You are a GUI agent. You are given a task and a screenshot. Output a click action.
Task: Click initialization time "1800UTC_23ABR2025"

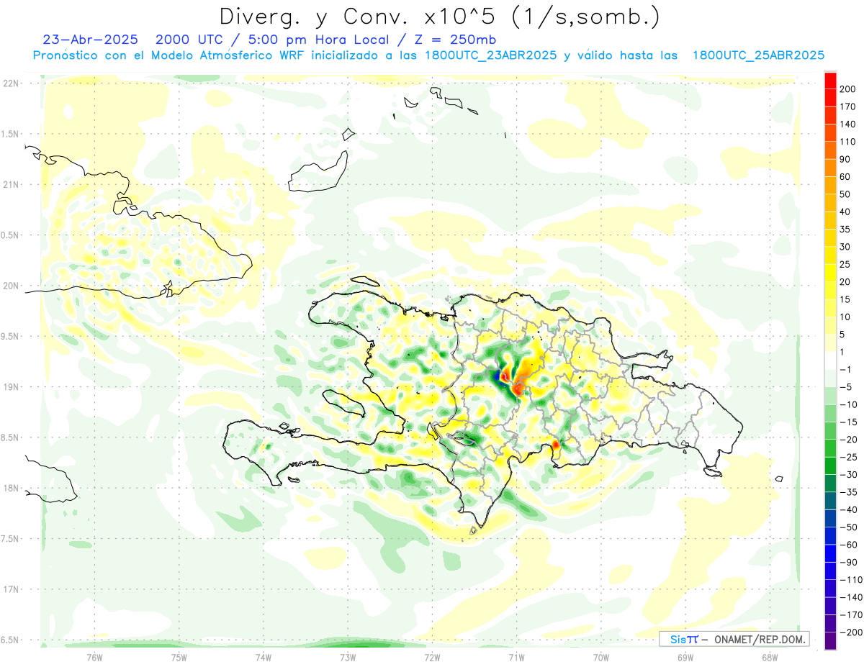pos(490,55)
